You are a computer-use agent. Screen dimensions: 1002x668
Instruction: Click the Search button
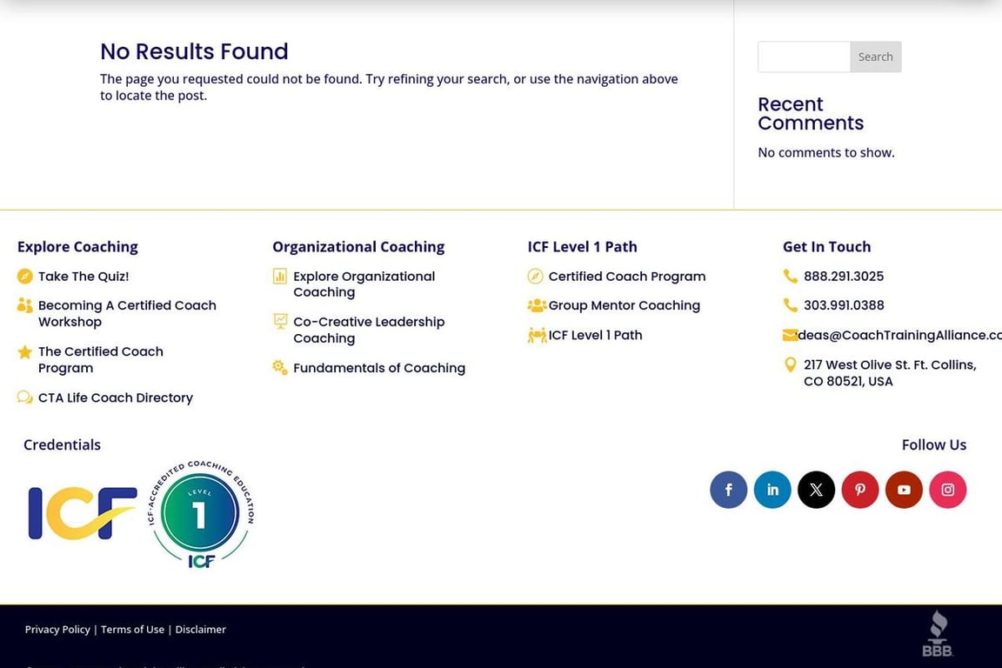(x=876, y=57)
